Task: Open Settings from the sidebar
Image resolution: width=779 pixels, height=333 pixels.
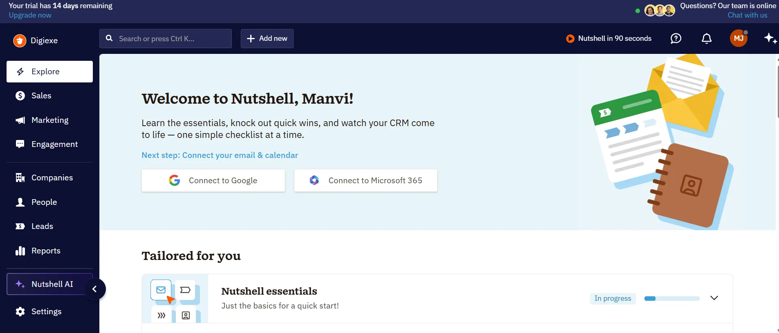Action: tap(49, 311)
